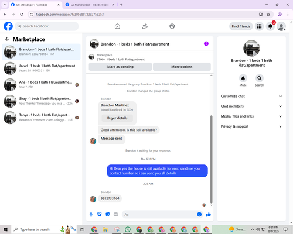Open the emoji picker in message box
The image size is (293, 234).
click(x=199, y=215)
